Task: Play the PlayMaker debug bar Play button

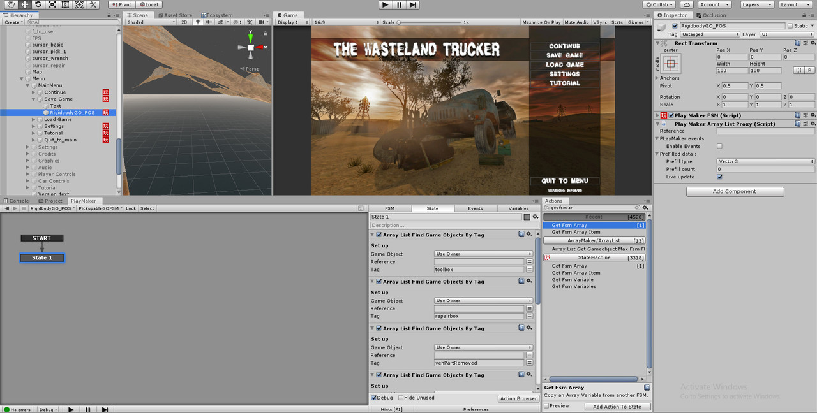Action: pos(71,410)
